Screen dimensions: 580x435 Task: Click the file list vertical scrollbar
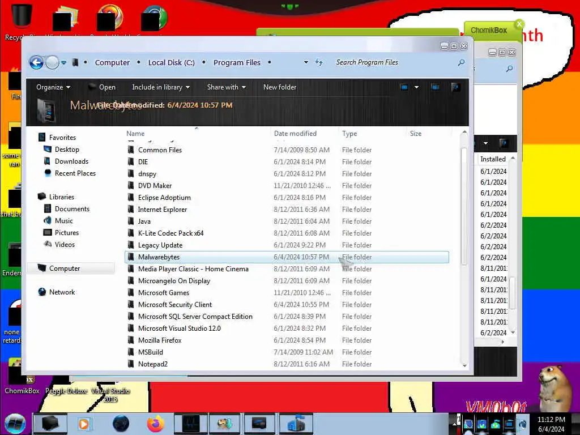pyautogui.click(x=464, y=206)
